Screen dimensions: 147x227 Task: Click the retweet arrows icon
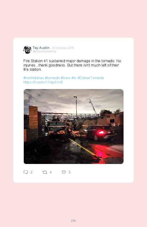(x=45, y=172)
